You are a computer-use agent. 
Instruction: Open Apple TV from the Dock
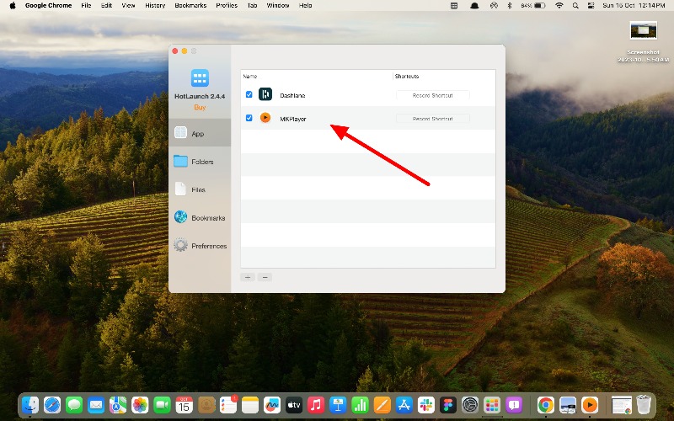click(x=294, y=405)
